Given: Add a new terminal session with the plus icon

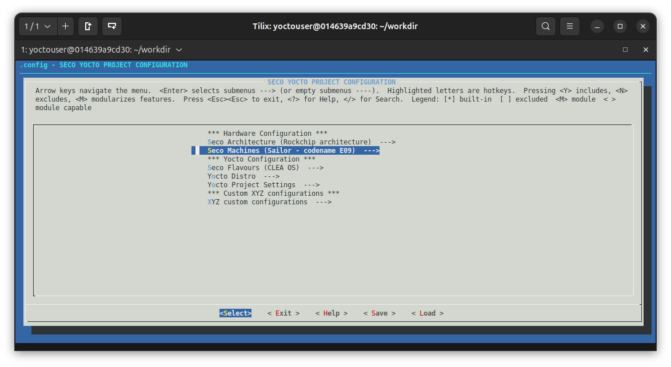Looking at the screenshot, I should [65, 26].
